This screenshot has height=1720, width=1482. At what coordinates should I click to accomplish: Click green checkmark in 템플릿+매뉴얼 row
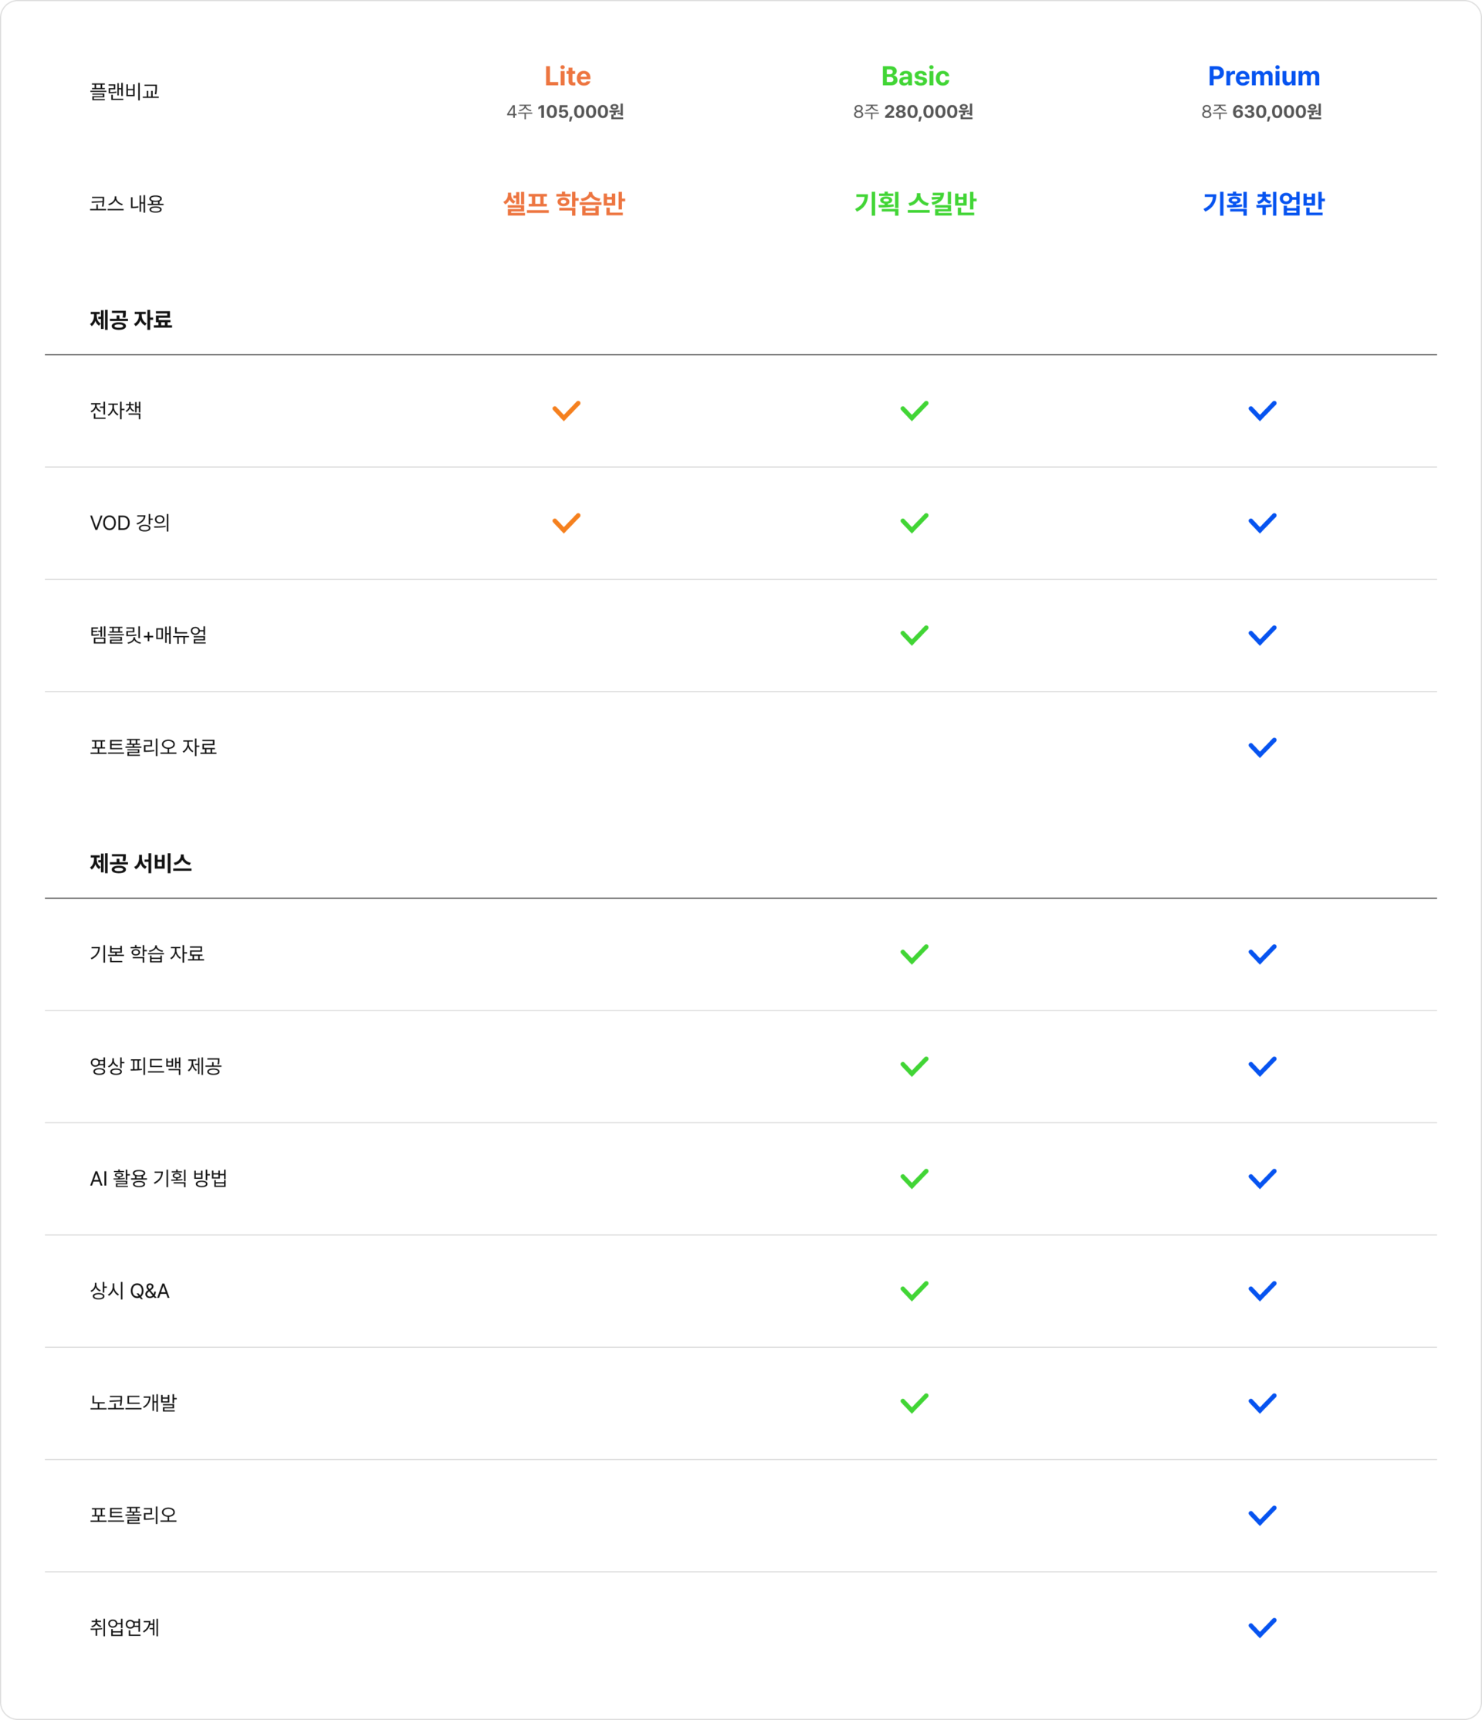point(914,635)
